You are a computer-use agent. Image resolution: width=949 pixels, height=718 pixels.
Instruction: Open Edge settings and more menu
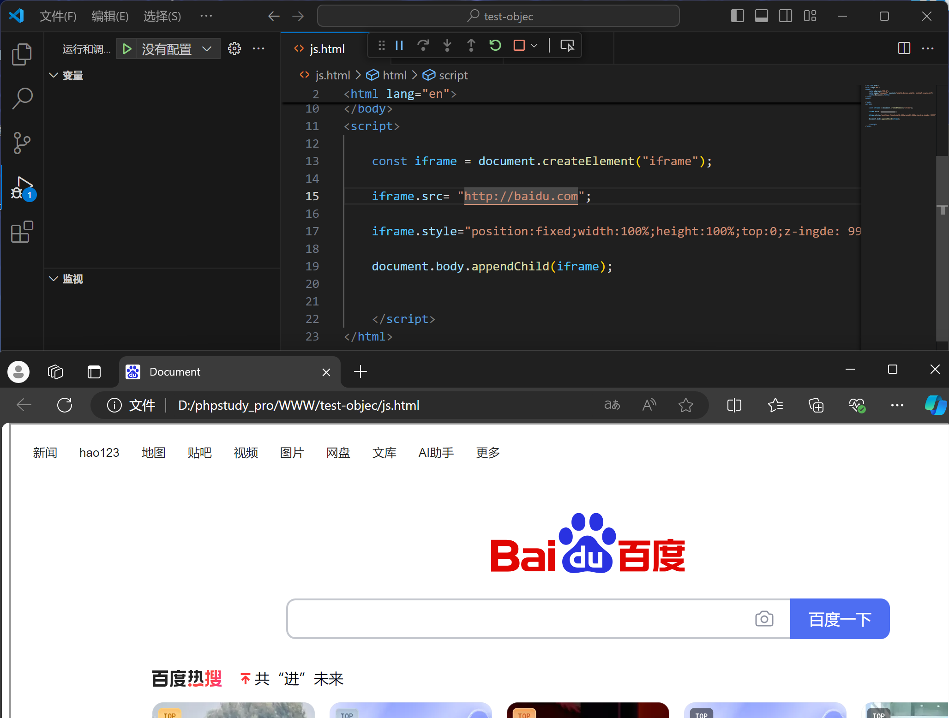897,405
